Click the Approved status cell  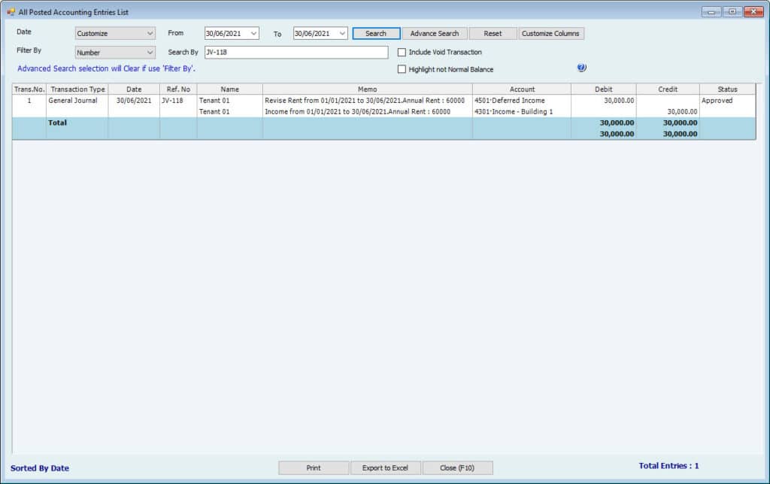pyautogui.click(x=727, y=101)
